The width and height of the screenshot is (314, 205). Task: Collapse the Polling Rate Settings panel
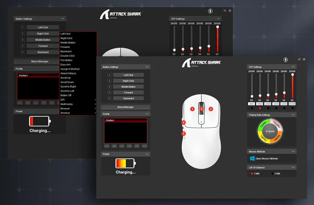click(x=292, y=115)
